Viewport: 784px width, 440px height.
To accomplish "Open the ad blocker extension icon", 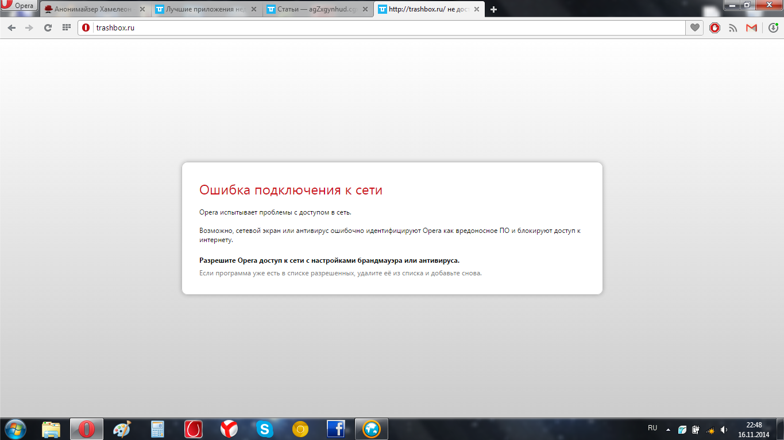I will click(x=715, y=28).
